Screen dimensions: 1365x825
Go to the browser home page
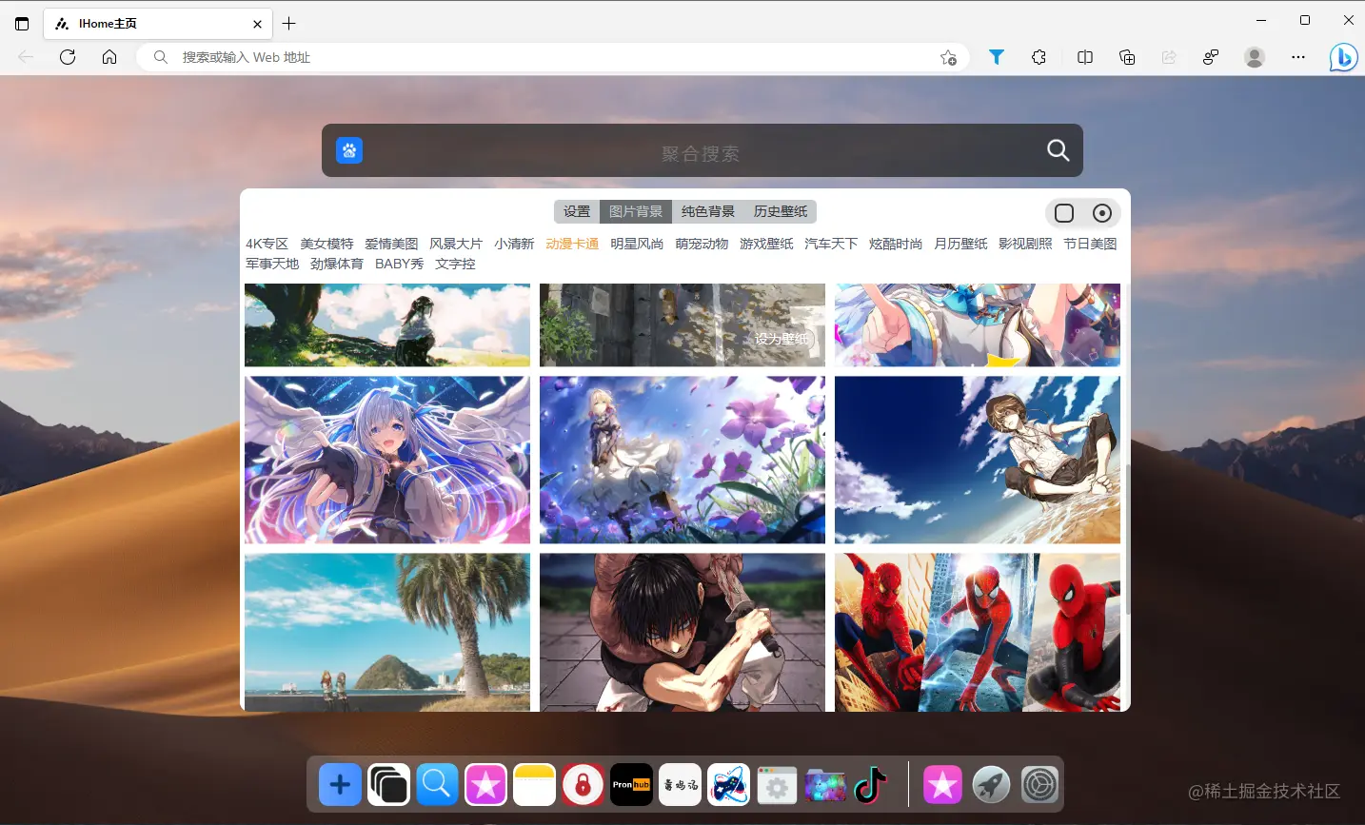[109, 57]
